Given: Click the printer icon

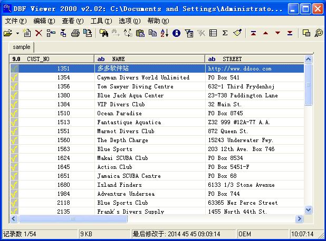Looking at the screenshot, I should (x=75, y=33).
